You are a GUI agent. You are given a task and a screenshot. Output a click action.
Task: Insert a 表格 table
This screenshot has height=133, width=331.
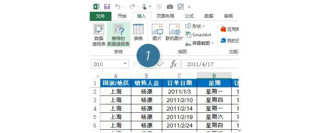click(138, 32)
